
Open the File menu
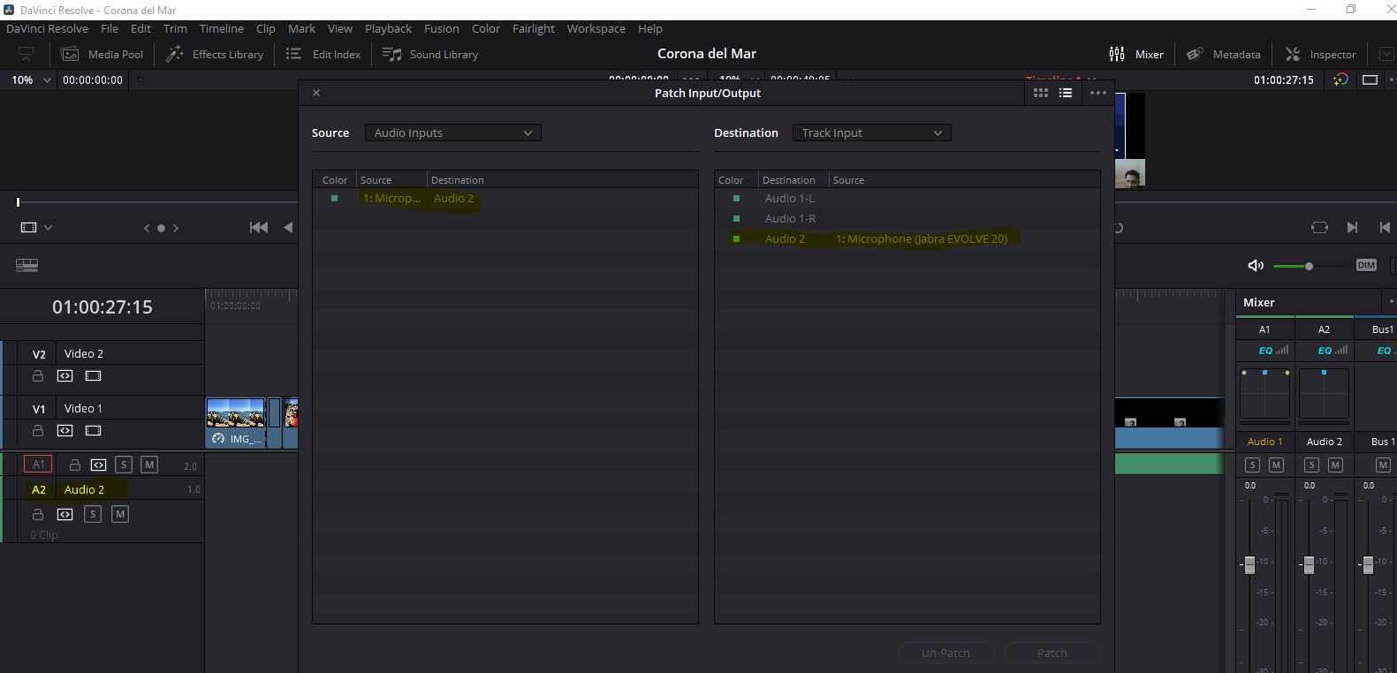click(110, 28)
